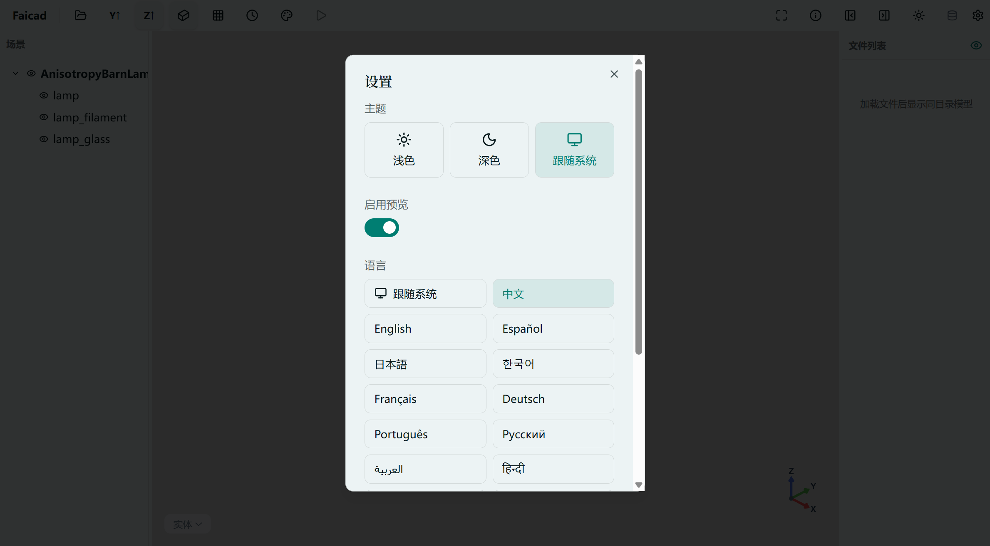
Task: Toggle the right sidebar panel icon
Action: [884, 15]
